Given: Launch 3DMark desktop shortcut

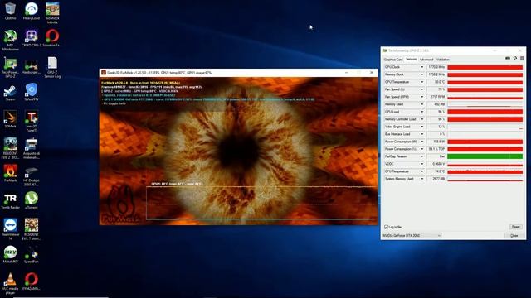Looking at the screenshot, I should click(x=10, y=119).
